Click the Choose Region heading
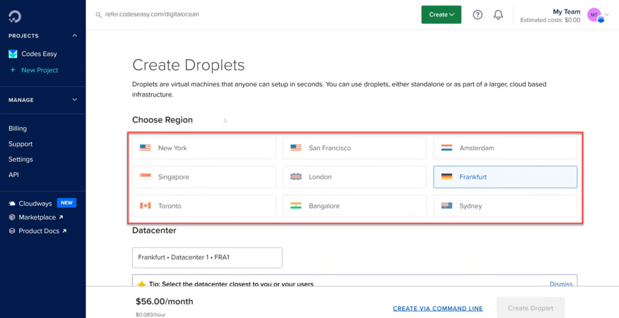The width and height of the screenshot is (619, 318). tap(162, 120)
